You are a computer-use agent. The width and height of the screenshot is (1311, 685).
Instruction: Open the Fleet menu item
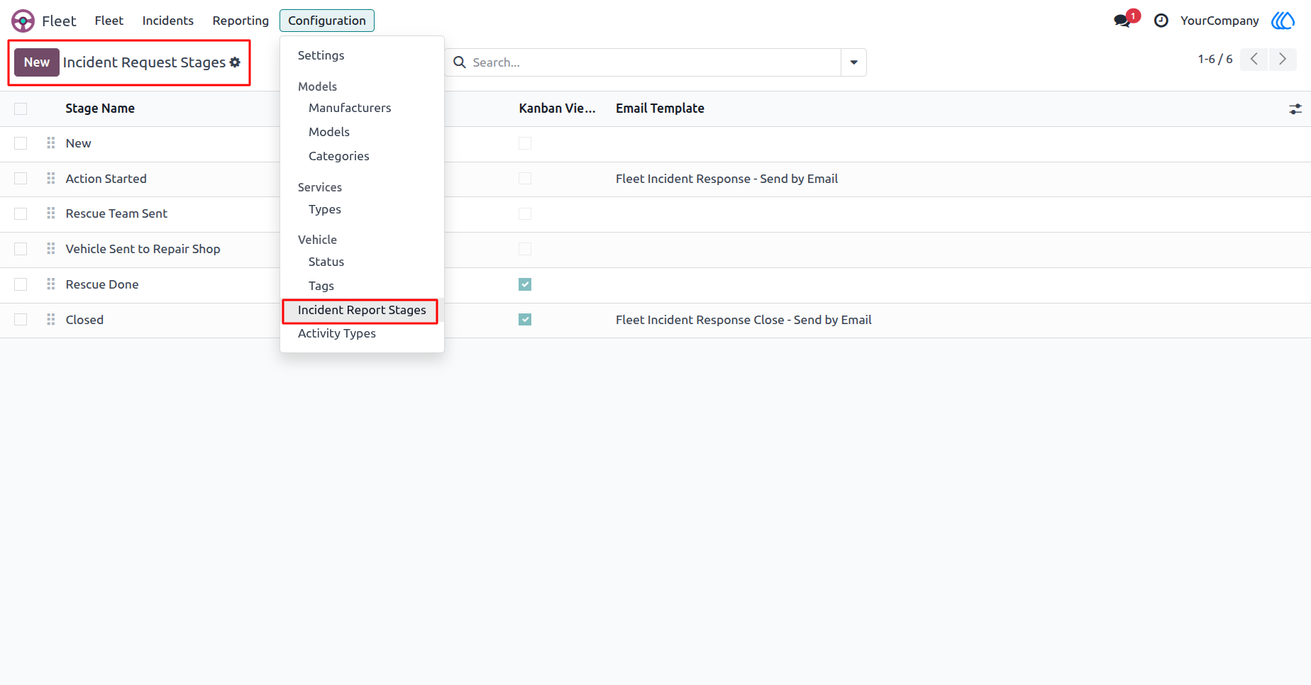(109, 21)
